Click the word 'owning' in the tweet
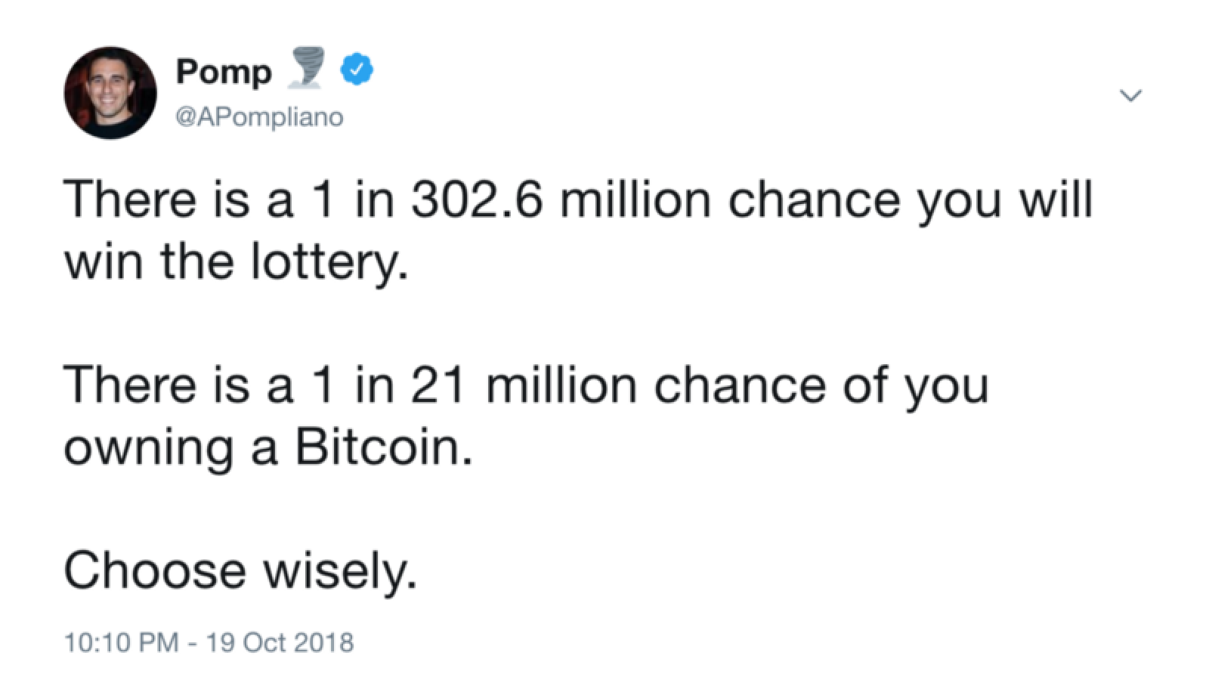 click(149, 450)
